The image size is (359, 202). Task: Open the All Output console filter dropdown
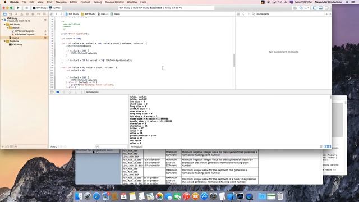136,146
